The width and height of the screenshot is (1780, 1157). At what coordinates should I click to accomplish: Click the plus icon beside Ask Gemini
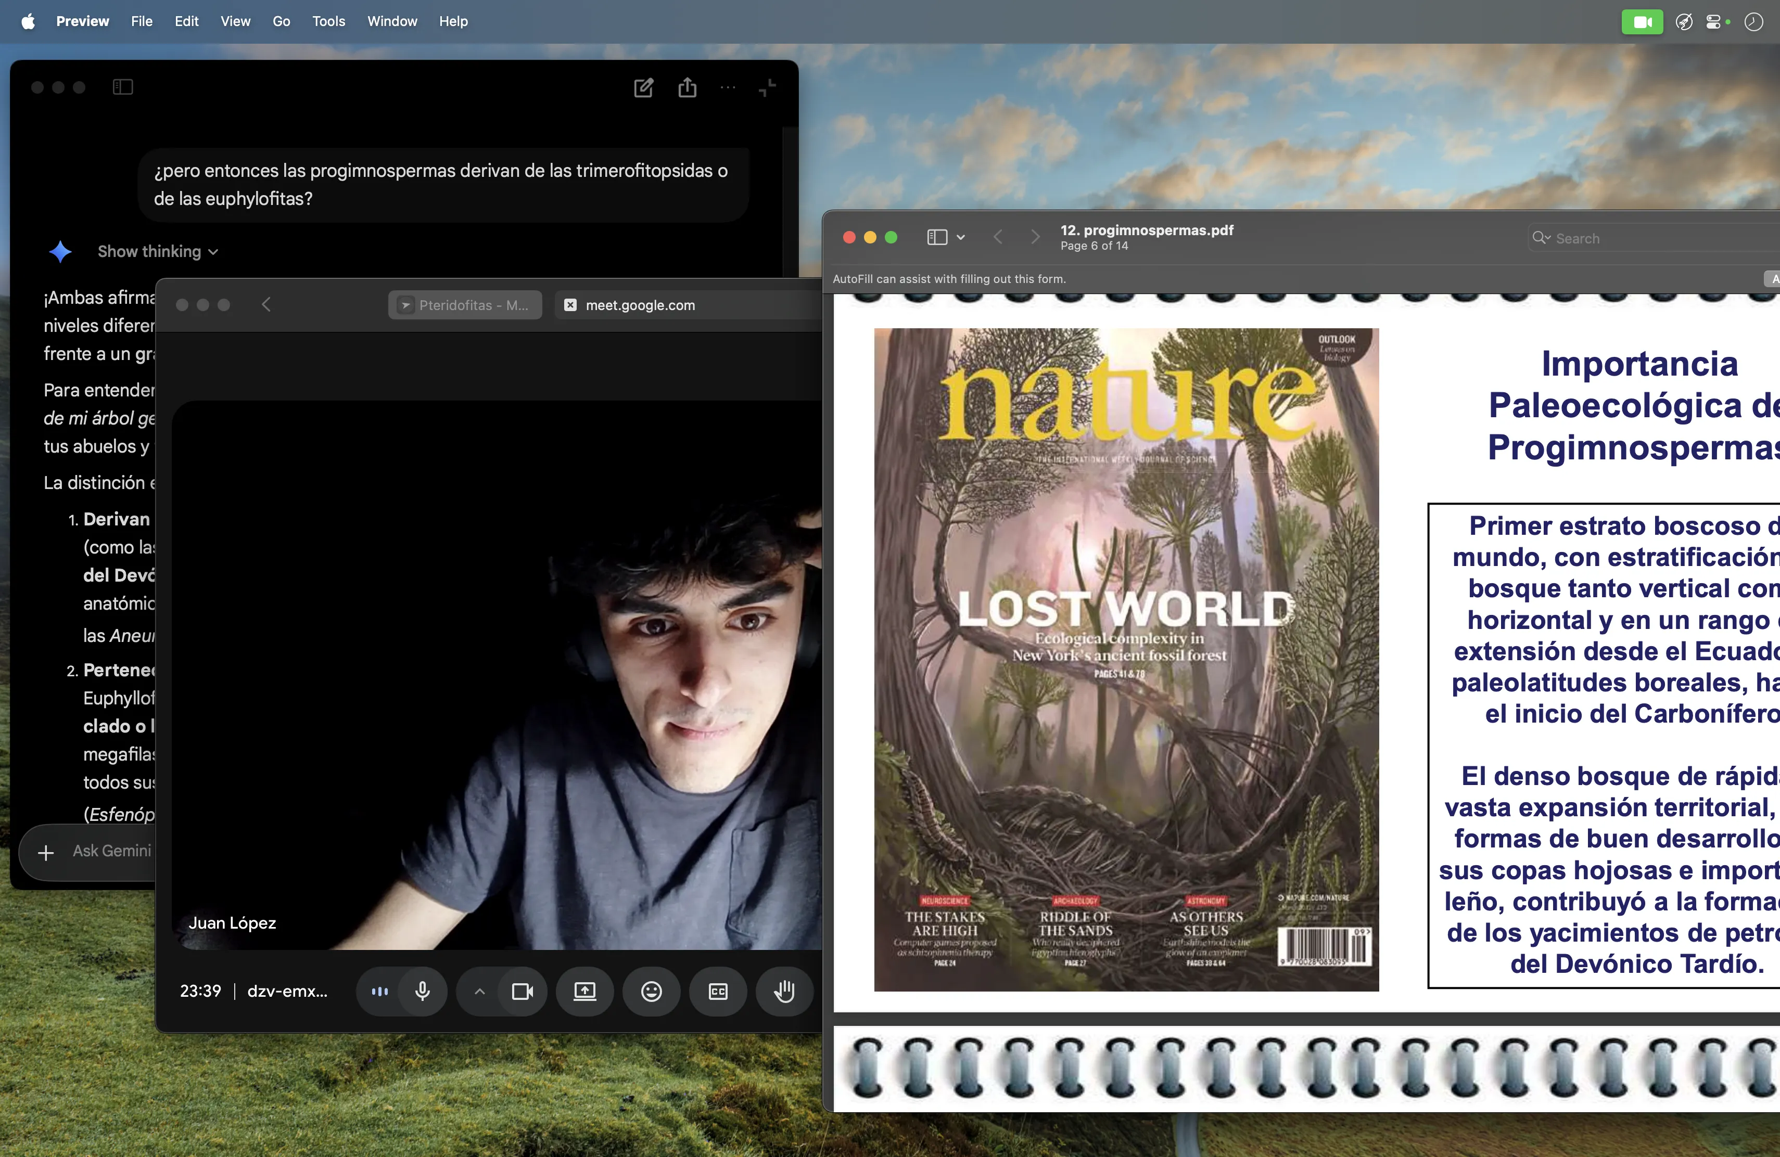coord(46,852)
